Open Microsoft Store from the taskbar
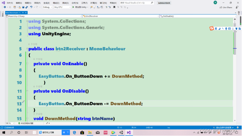 click(82, 133)
